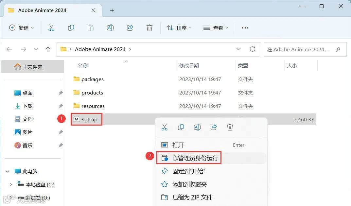Expand address bar history dropdown

tap(238, 49)
